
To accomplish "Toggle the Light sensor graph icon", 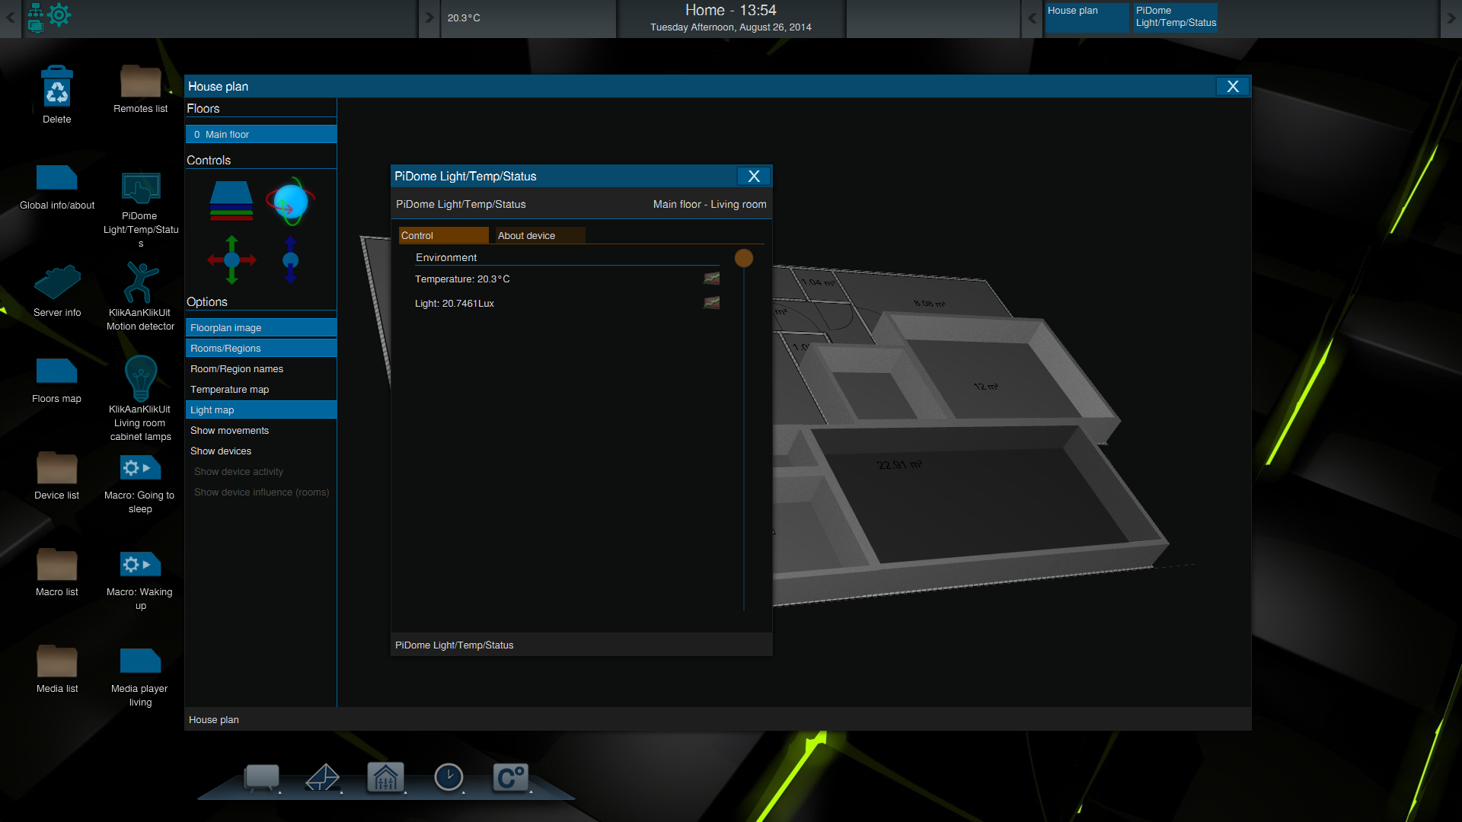I will (712, 303).
